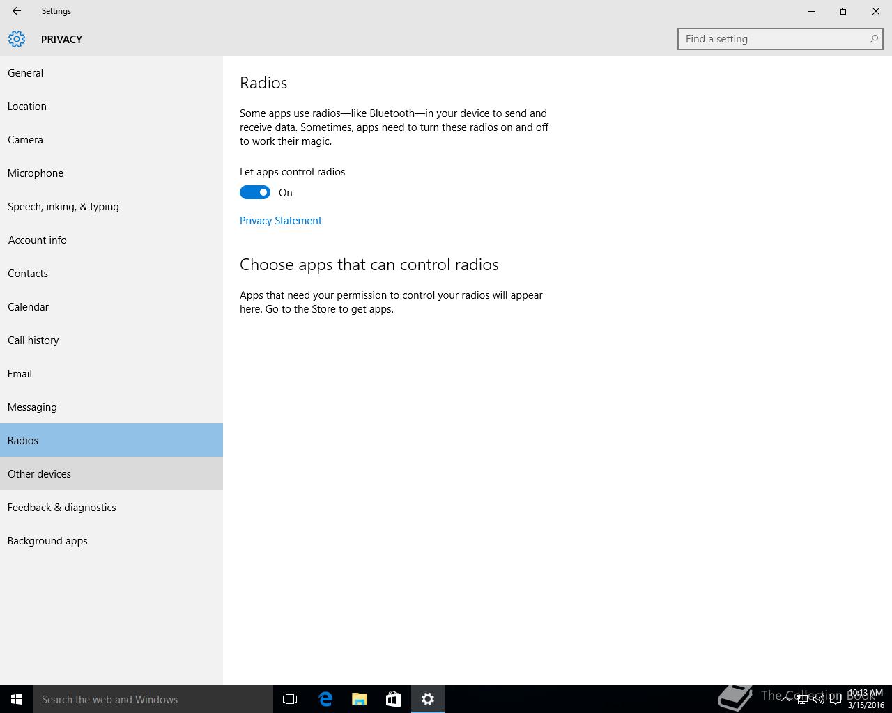The width and height of the screenshot is (892, 713).
Task: Click the search magnifier icon
Action: tap(873, 39)
